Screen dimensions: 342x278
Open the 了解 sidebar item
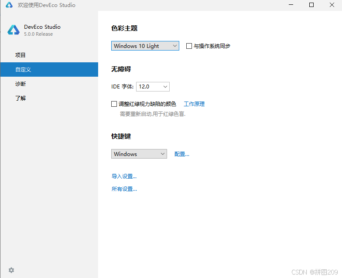pyautogui.click(x=49, y=98)
